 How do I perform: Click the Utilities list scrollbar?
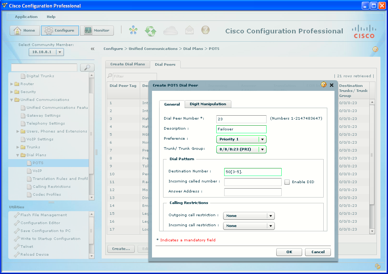(x=92, y=231)
